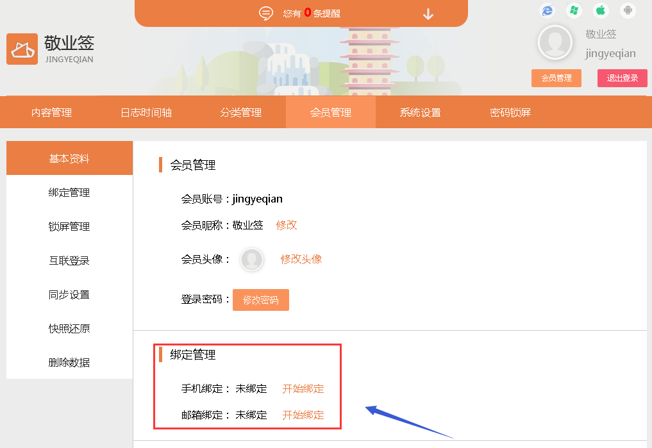Click the orange 会员管理 button near the avatar
The height and width of the screenshot is (448, 652).
pos(556,78)
